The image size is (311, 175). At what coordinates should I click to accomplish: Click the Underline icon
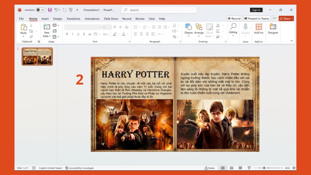tap(78, 34)
